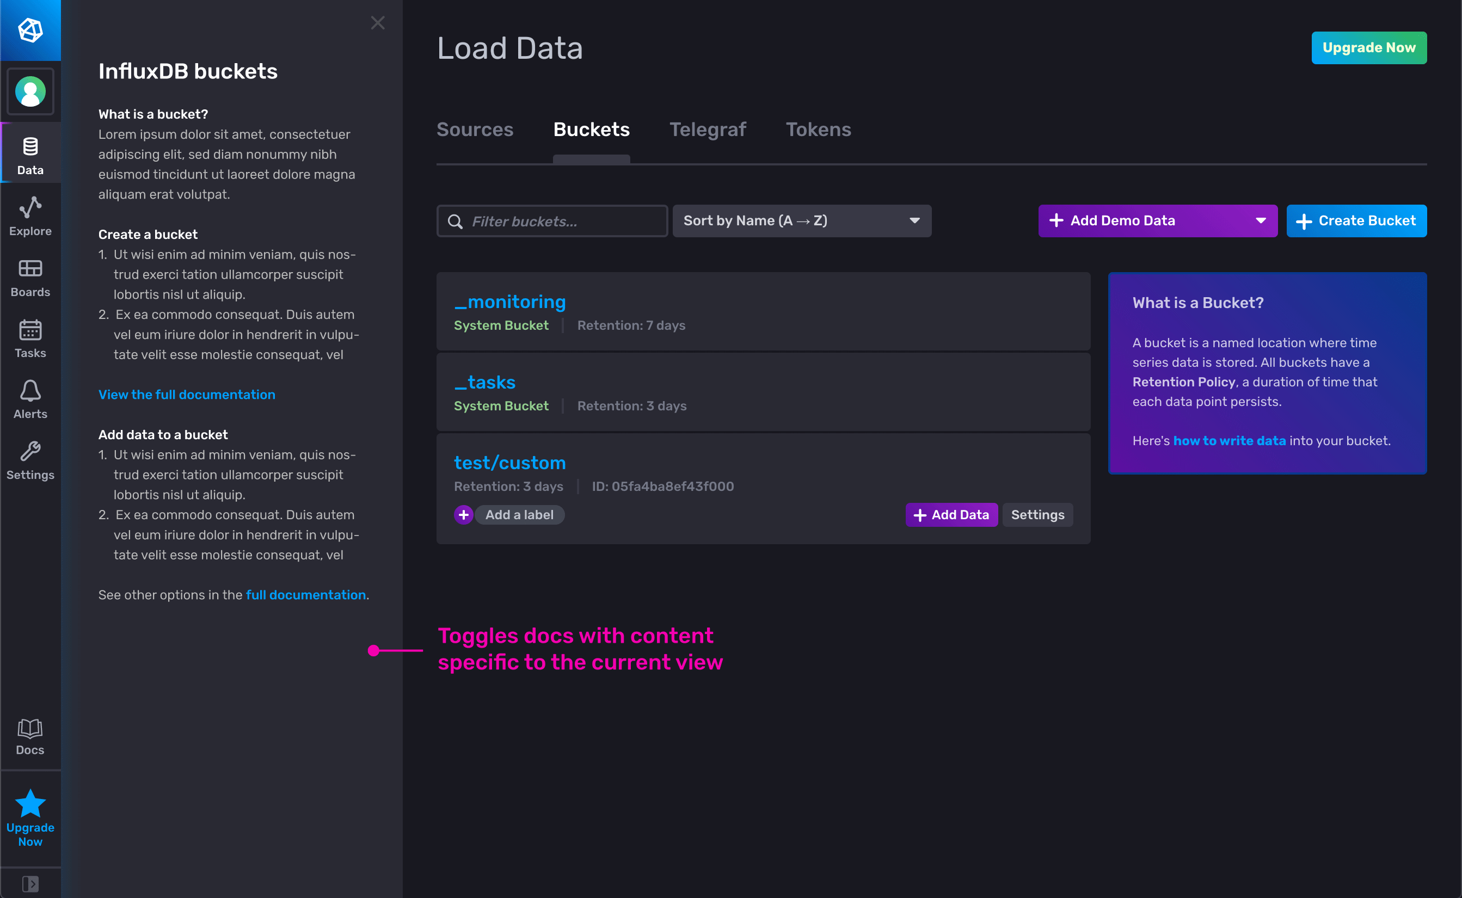Focus the Filter buckets input
The image size is (1462, 898).
tap(552, 221)
